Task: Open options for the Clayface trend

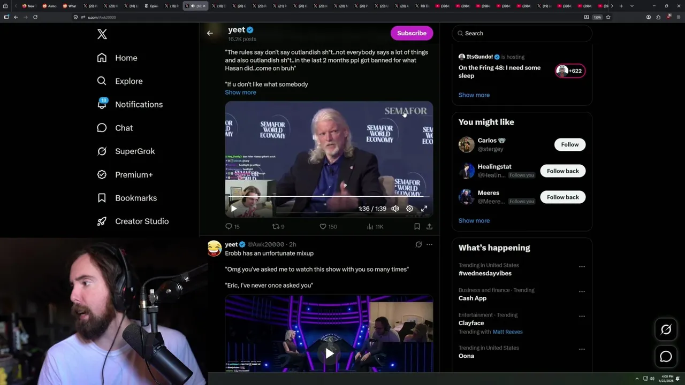Action: point(582,316)
